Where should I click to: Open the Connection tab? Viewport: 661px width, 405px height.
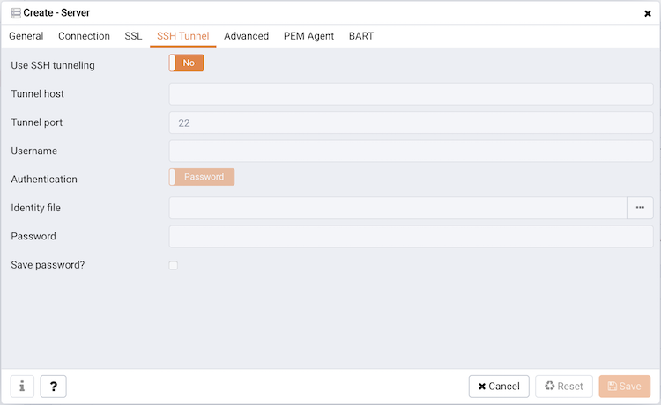[x=84, y=36]
